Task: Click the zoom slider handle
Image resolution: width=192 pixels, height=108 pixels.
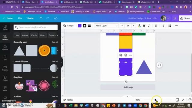Action: click(x=155, y=100)
